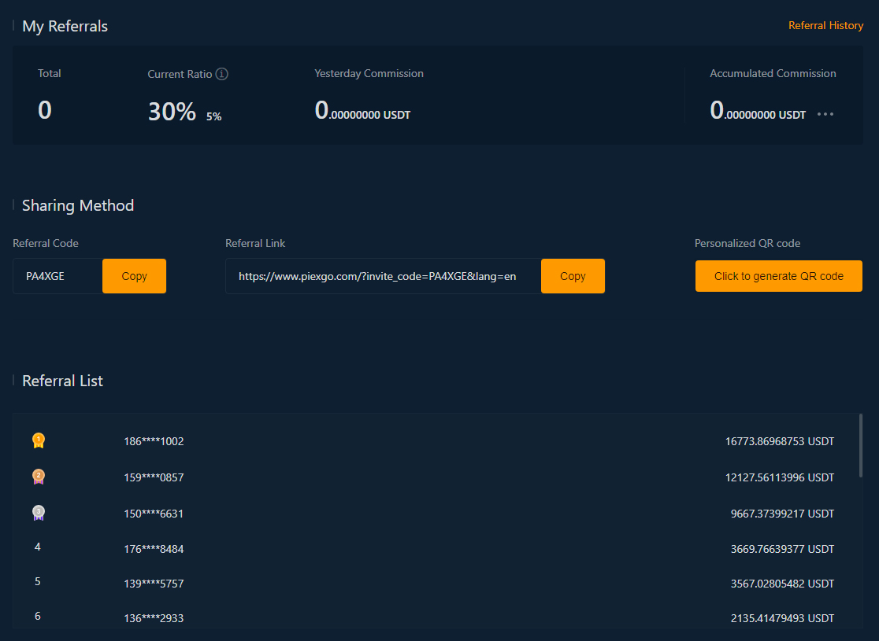Click the Referral List scrollbar thumb
The width and height of the screenshot is (879, 641).
pyautogui.click(x=861, y=446)
